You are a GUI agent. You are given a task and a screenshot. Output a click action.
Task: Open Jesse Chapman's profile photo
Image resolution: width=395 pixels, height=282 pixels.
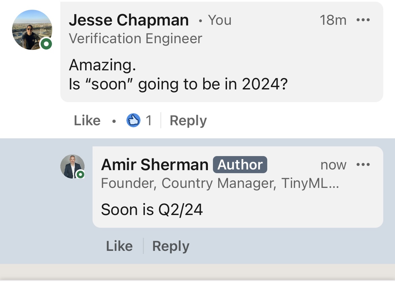(x=32, y=30)
